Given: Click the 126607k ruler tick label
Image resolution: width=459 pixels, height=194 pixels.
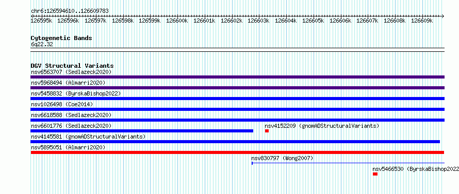Looking at the screenshot, I should point(367,21).
